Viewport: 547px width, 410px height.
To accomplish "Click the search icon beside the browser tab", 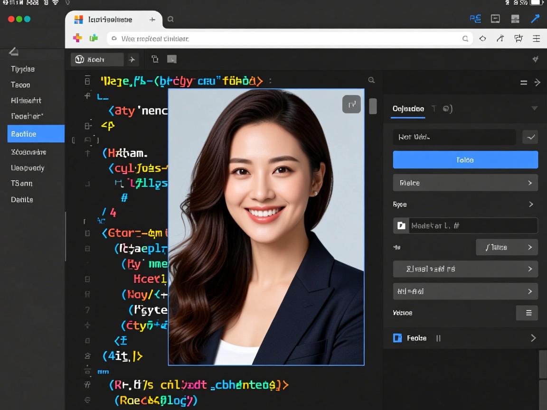I will [170, 19].
